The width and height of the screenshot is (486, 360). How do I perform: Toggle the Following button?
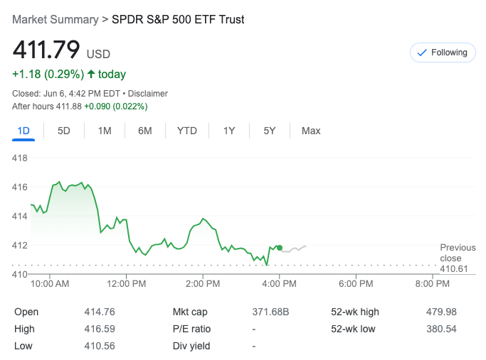pyautogui.click(x=443, y=53)
